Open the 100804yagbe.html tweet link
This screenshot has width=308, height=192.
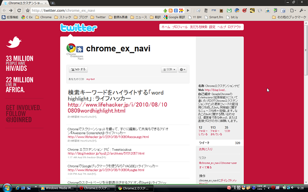[x=106, y=170]
